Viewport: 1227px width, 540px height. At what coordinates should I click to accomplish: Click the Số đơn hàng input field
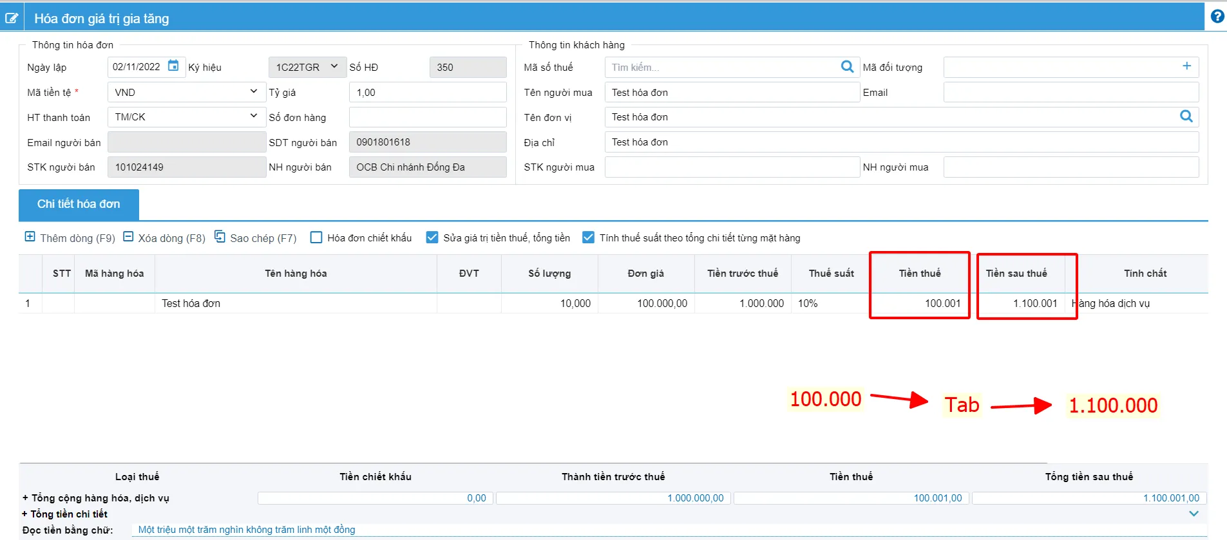click(x=428, y=117)
